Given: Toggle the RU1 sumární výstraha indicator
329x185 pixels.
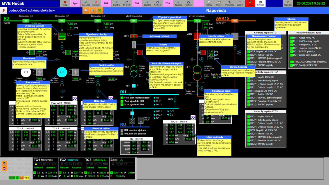Looking at the screenshot, I should pos(122,130).
